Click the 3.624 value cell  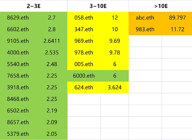[x=115, y=87]
